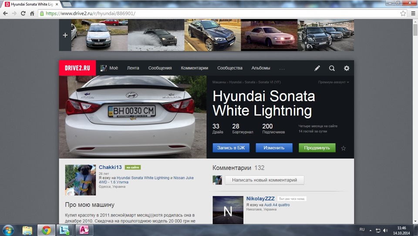Open the Renault Logan photo thumbnail
Screen dimensions: 418x236
click(x=99, y=35)
